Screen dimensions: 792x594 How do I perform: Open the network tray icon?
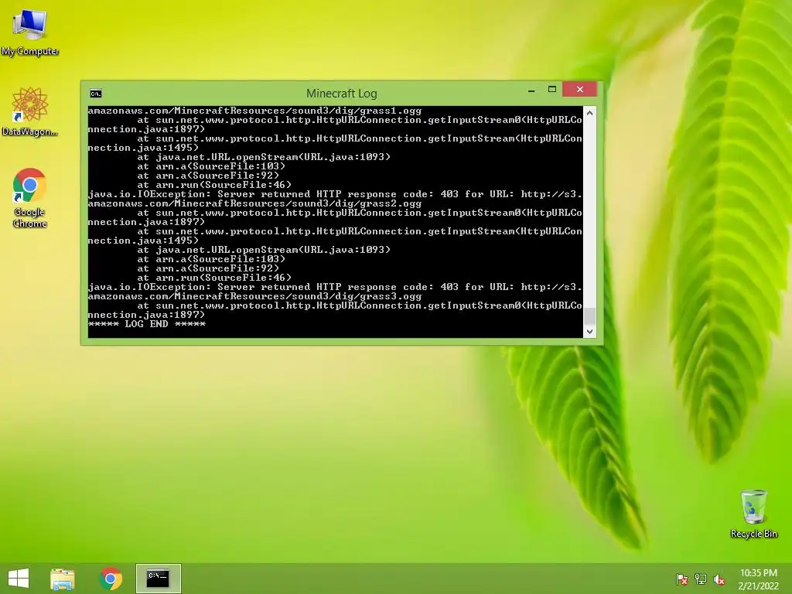click(701, 579)
